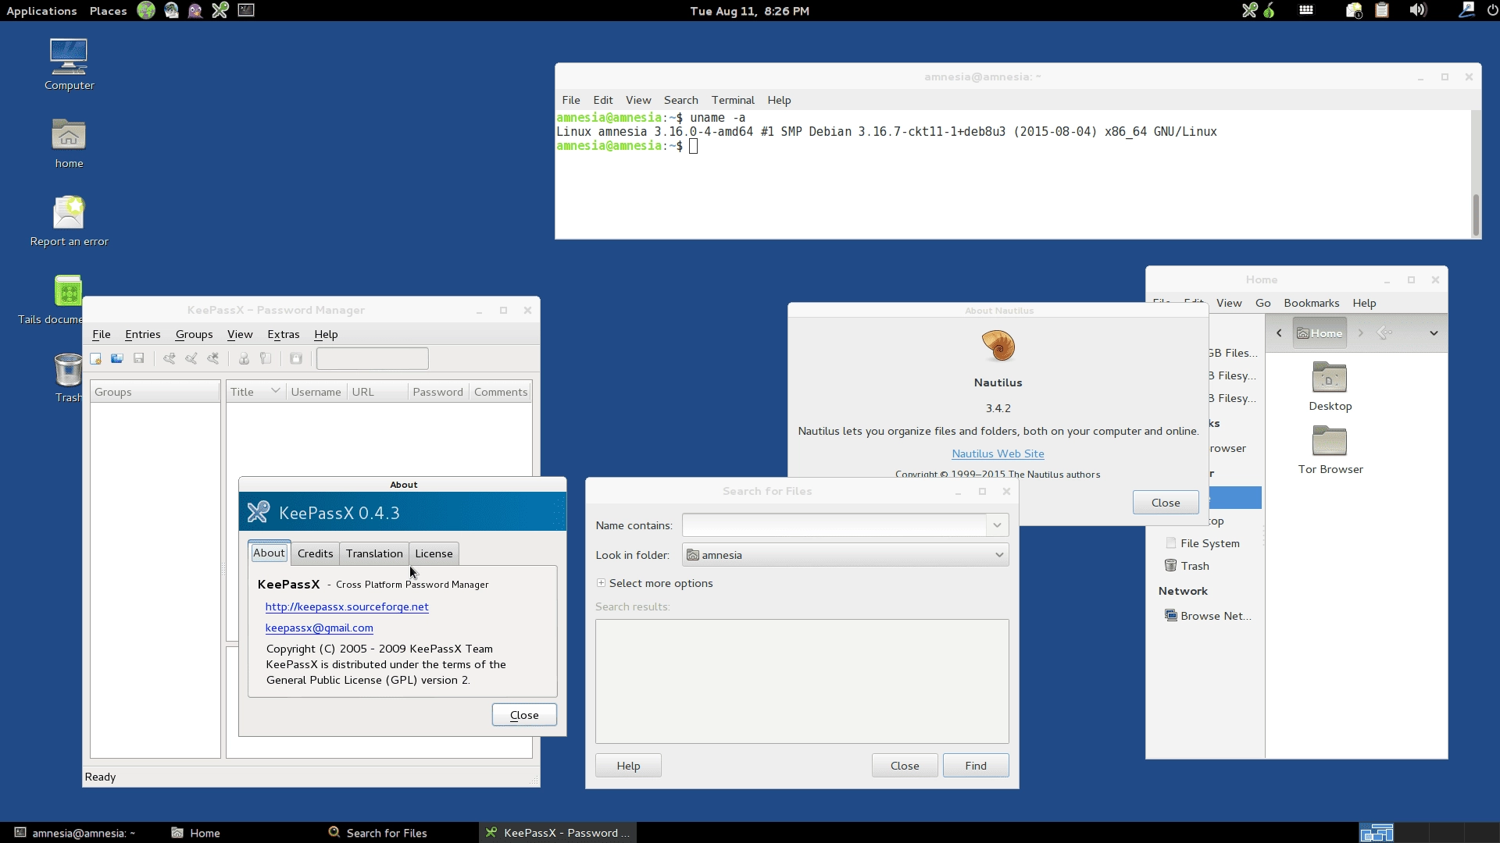Launch Pidgin messenger from top panel
Viewport: 1500px width, 843px height.
click(195, 10)
